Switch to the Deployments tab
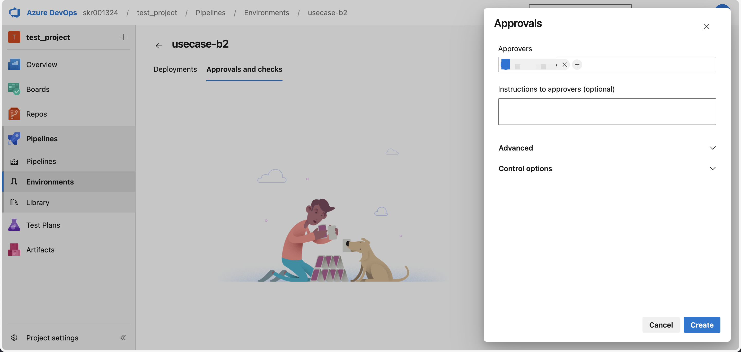The image size is (741, 352). pos(175,69)
